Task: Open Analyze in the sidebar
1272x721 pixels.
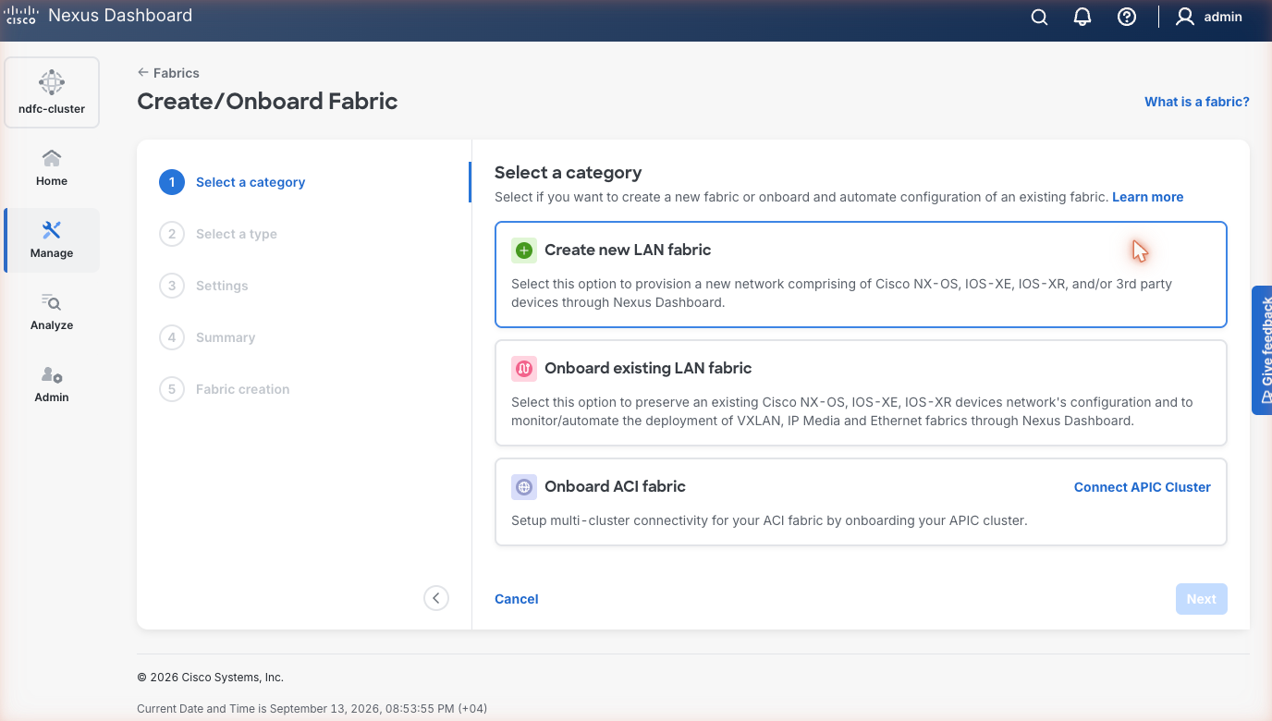Action: 52,312
